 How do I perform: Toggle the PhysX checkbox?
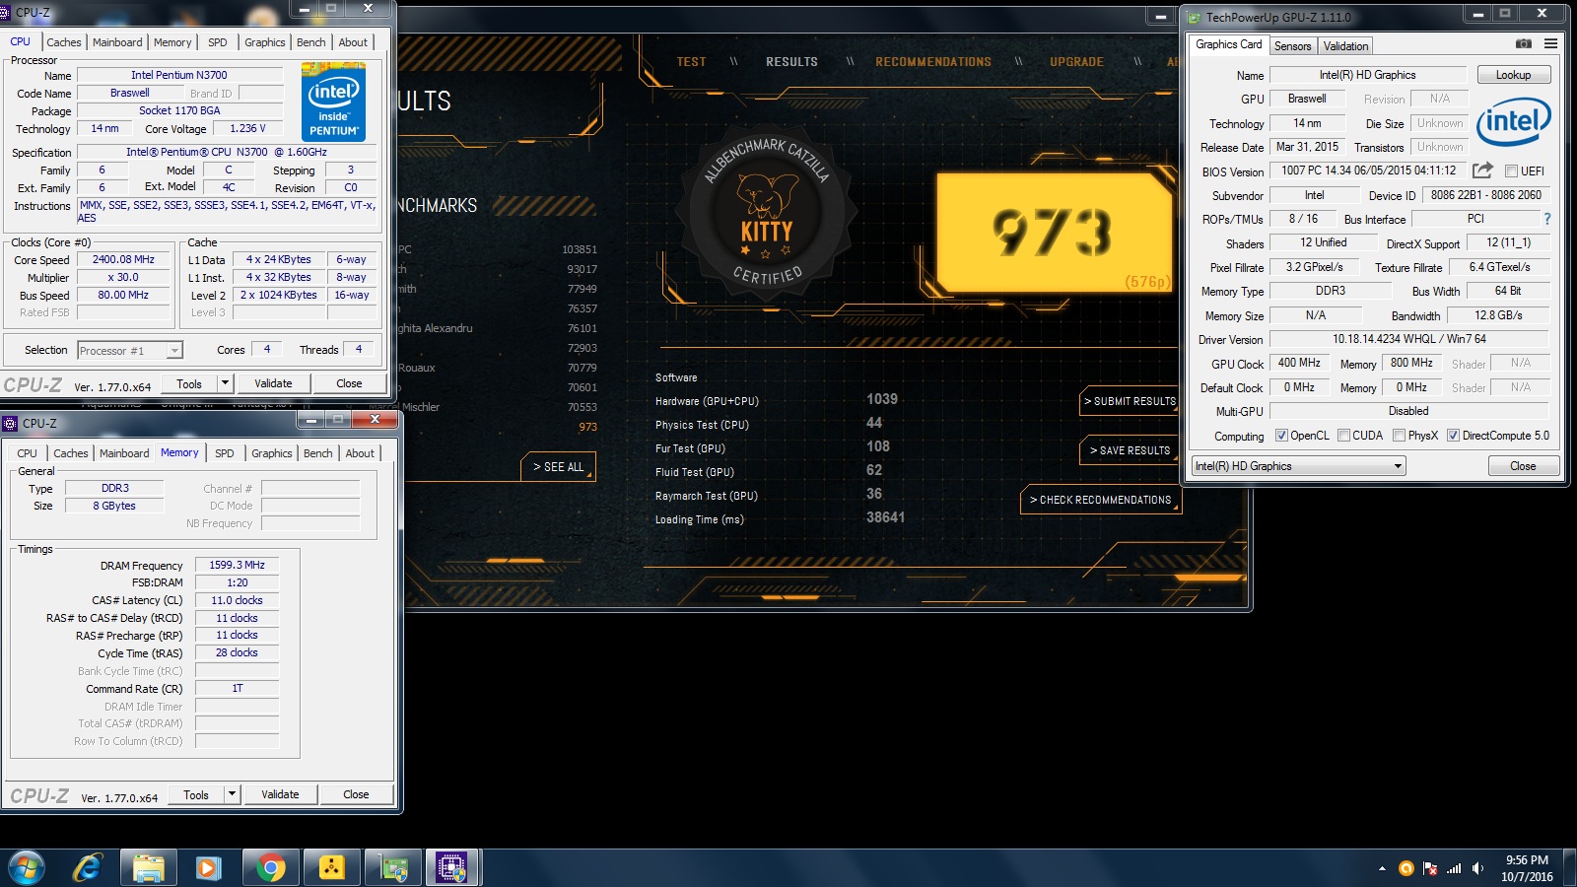(x=1399, y=435)
